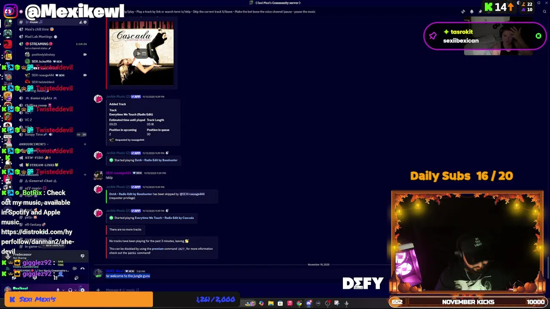Screen dimensions: 550x309
Task: Select SEXI raaaage444 in the voice channel list
Action: point(45,75)
